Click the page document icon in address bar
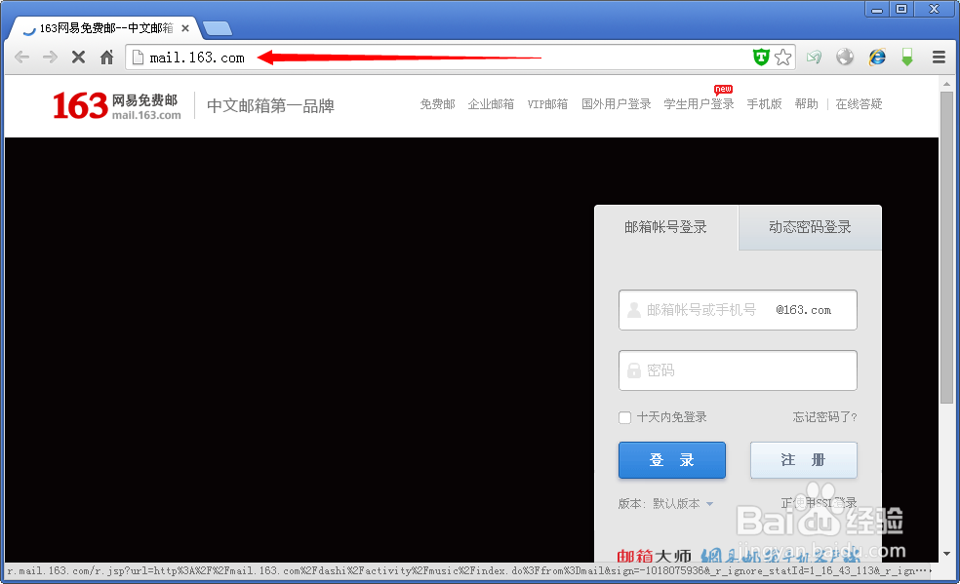Image resolution: width=960 pixels, height=584 pixels. point(139,58)
